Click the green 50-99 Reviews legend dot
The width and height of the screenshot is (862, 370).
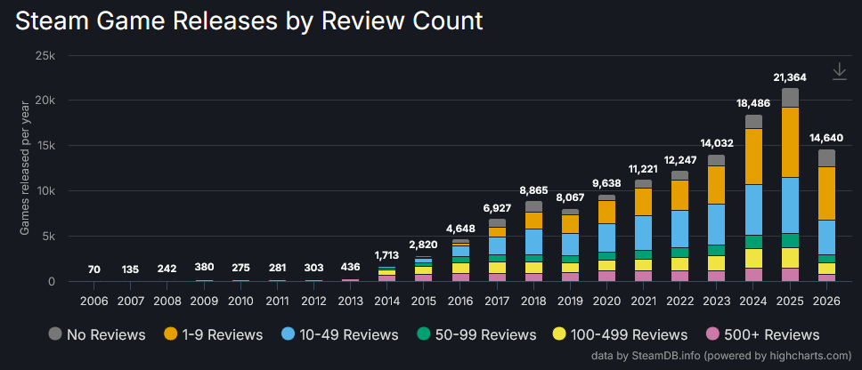pyautogui.click(x=424, y=334)
